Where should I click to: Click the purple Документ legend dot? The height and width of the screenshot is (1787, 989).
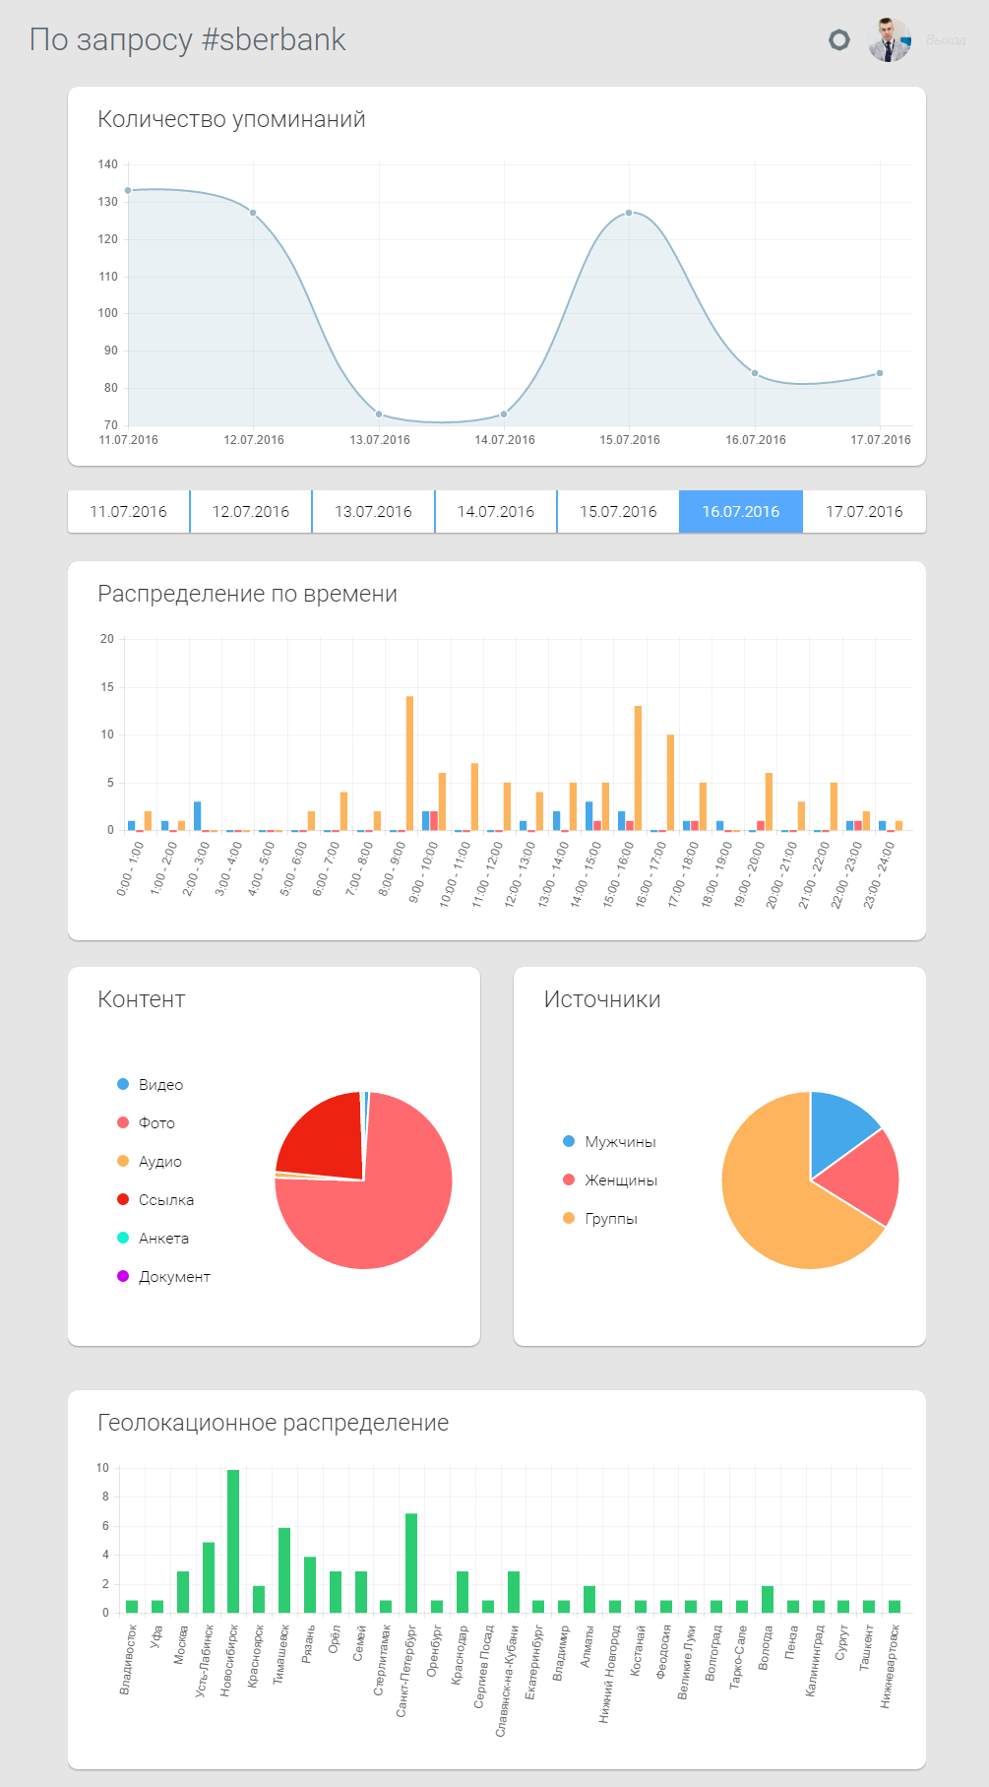pos(123,1276)
